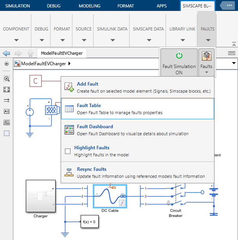Click the Fit to View icon
Screen dimensions: 238x240
(7, 90)
